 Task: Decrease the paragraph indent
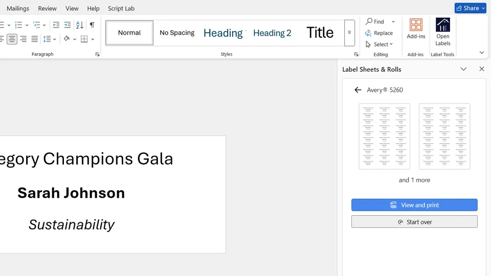click(x=56, y=25)
